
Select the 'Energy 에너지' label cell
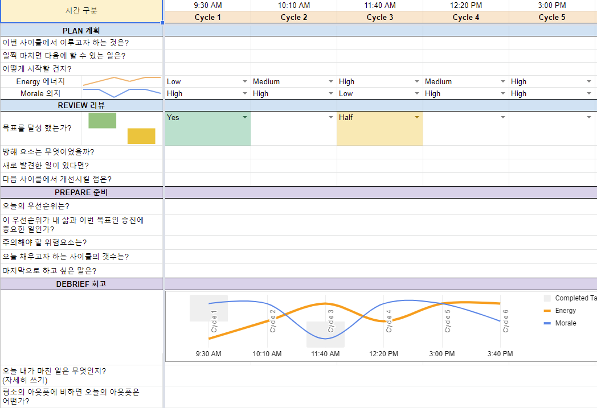[x=41, y=81]
